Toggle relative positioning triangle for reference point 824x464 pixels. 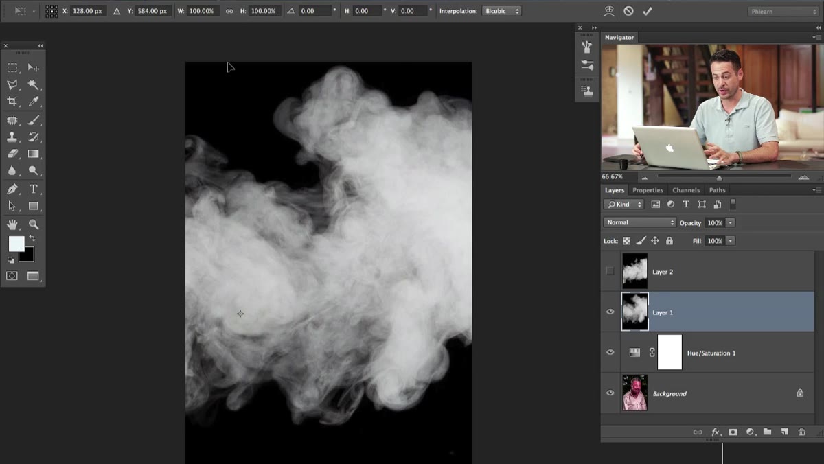[x=117, y=11]
